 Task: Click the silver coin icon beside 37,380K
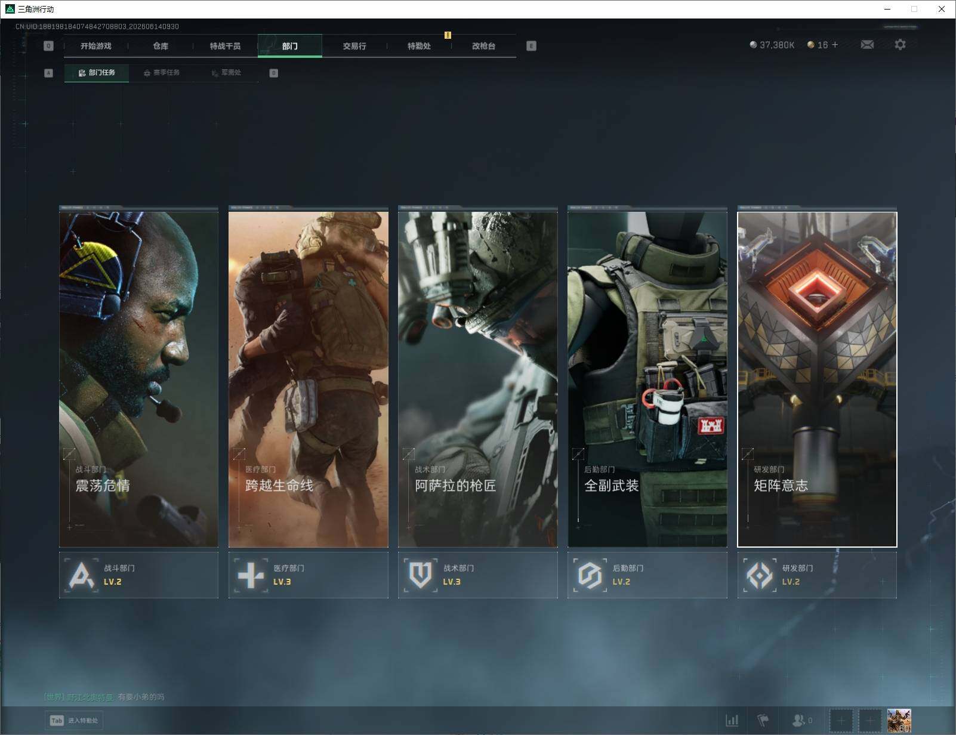coord(753,45)
